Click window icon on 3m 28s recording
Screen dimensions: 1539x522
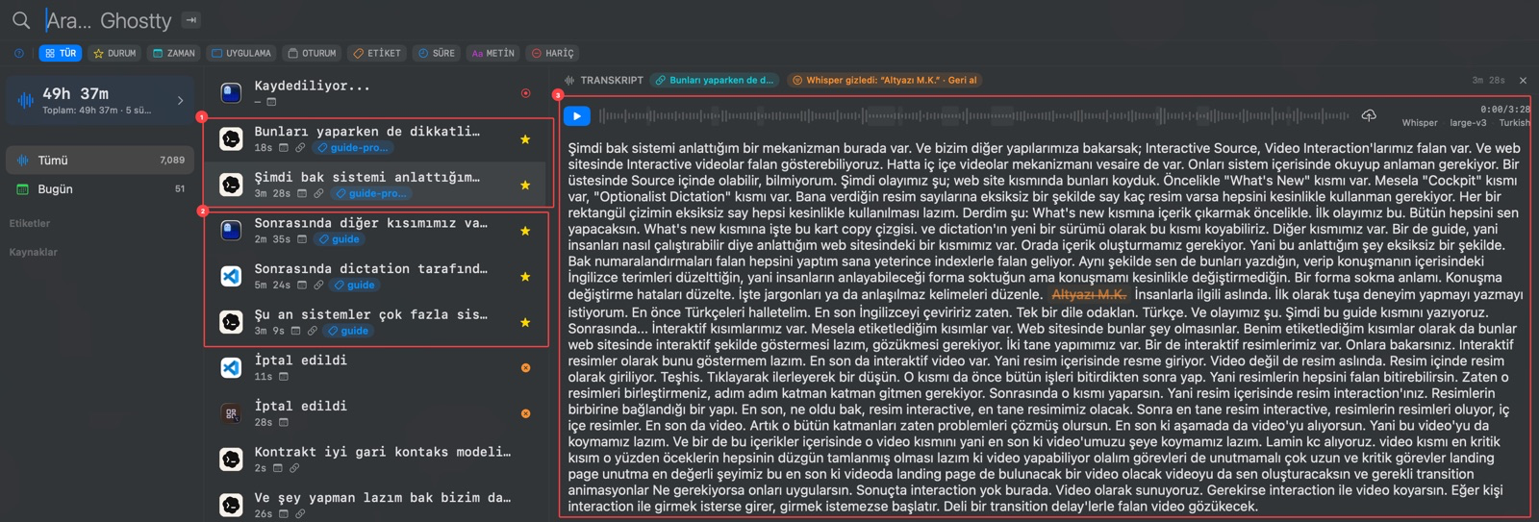301,194
